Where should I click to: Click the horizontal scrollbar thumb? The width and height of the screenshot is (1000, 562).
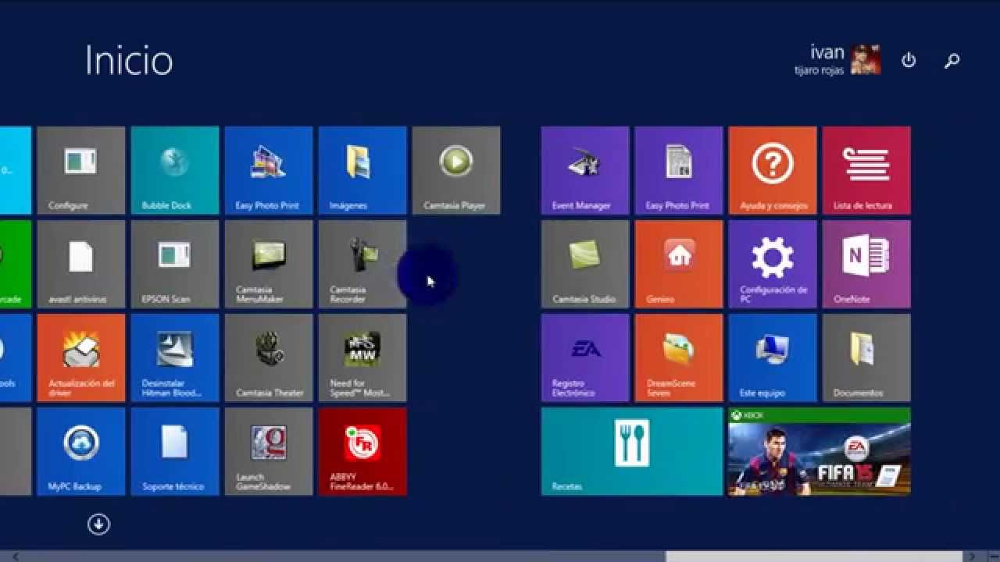815,557
